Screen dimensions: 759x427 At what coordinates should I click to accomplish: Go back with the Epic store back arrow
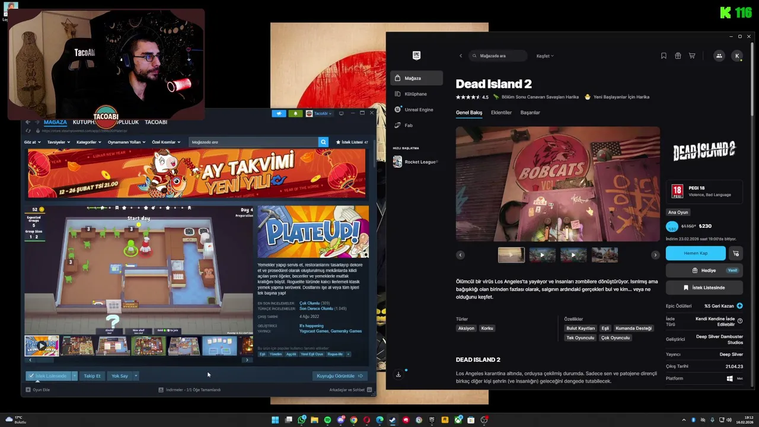[461, 56]
